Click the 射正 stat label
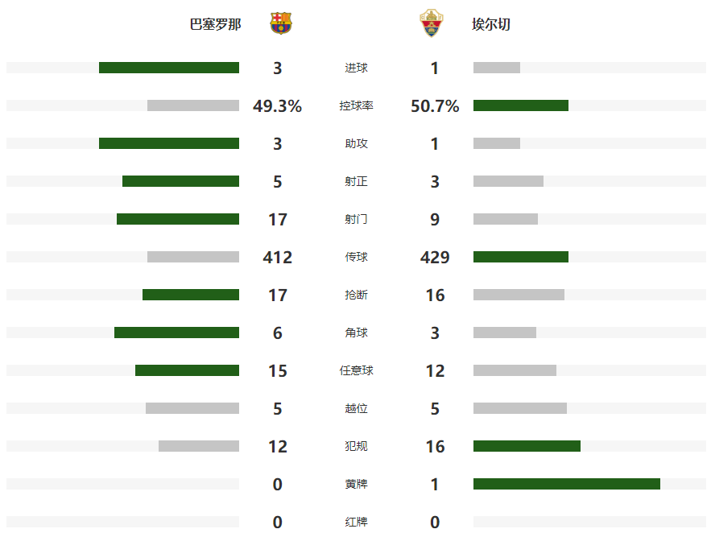Screen dimensions: 711x533 click(356, 181)
